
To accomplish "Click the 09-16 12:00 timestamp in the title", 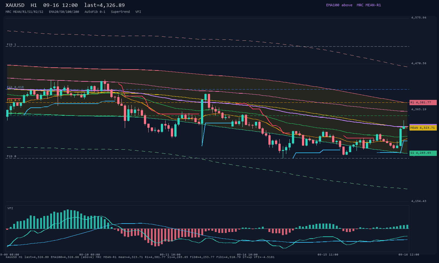I will coord(61,5).
